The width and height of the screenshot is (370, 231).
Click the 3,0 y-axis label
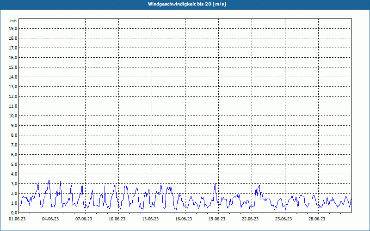pos(14,183)
